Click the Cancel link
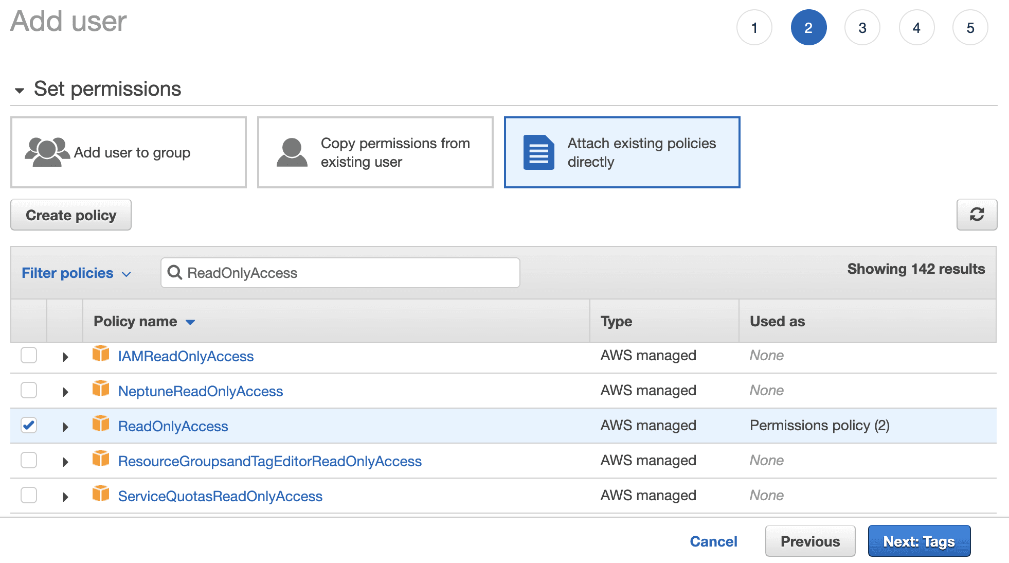The height and width of the screenshot is (563, 1009). pyautogui.click(x=713, y=541)
